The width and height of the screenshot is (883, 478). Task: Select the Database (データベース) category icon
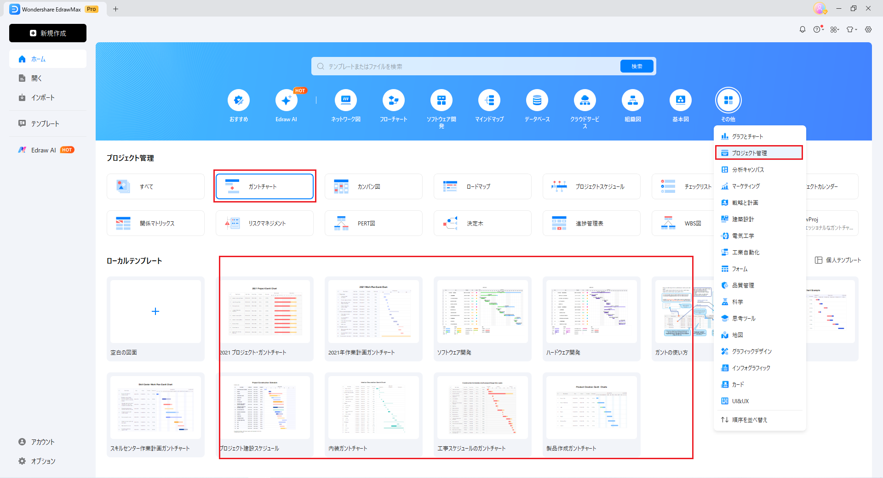coord(537,101)
